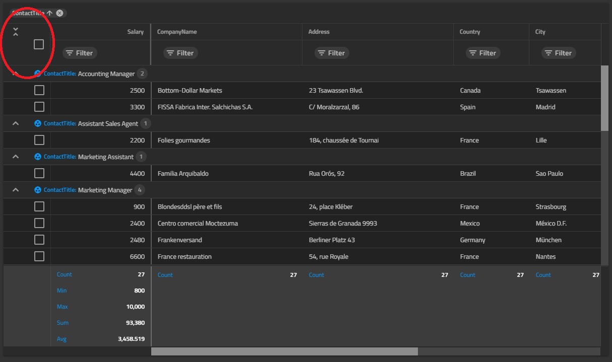Click the sort arrow on ContactTitle chip

tap(50, 13)
